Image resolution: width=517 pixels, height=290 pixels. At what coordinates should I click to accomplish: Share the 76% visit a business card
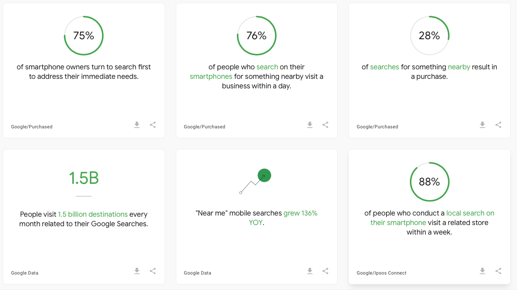[325, 125]
